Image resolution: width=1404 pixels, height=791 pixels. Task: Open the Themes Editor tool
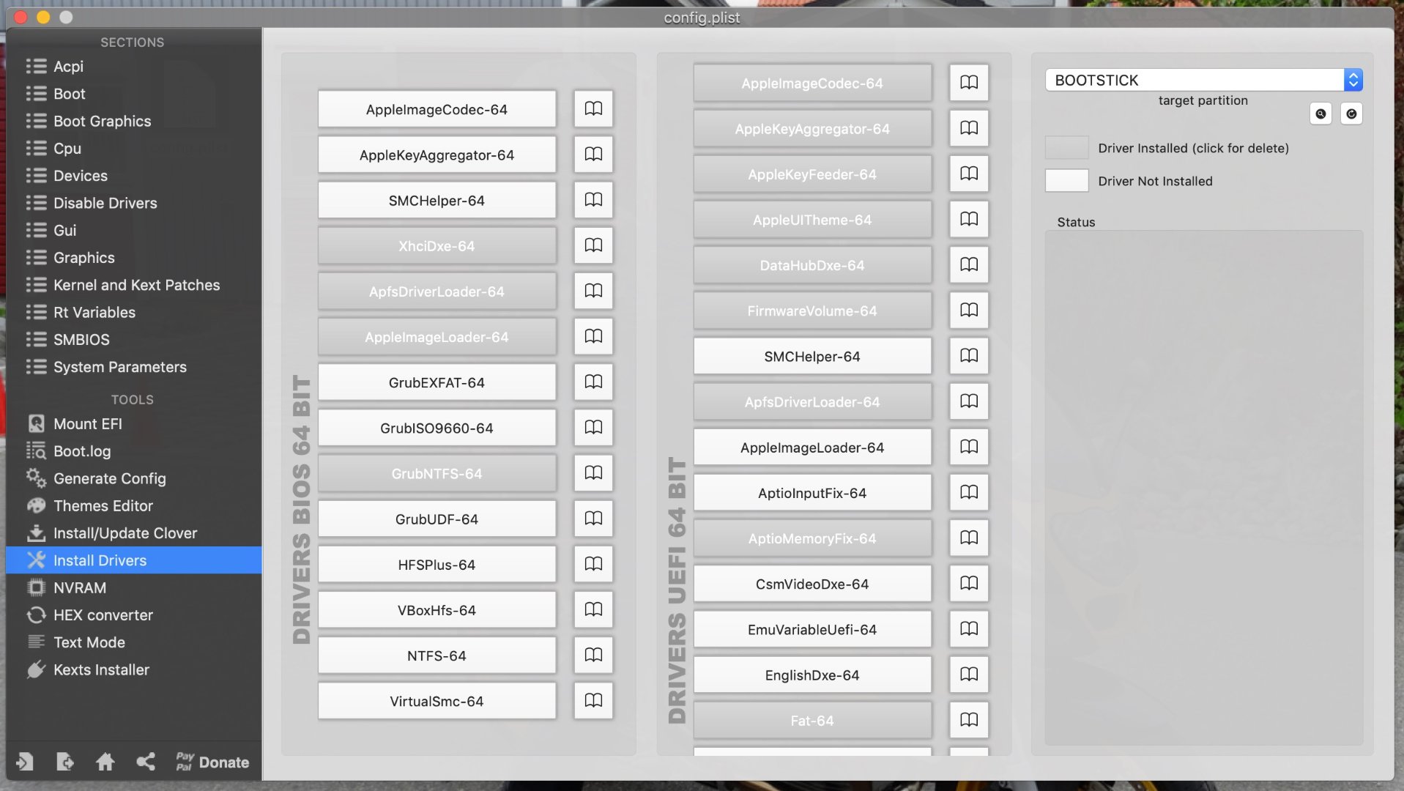(133, 505)
